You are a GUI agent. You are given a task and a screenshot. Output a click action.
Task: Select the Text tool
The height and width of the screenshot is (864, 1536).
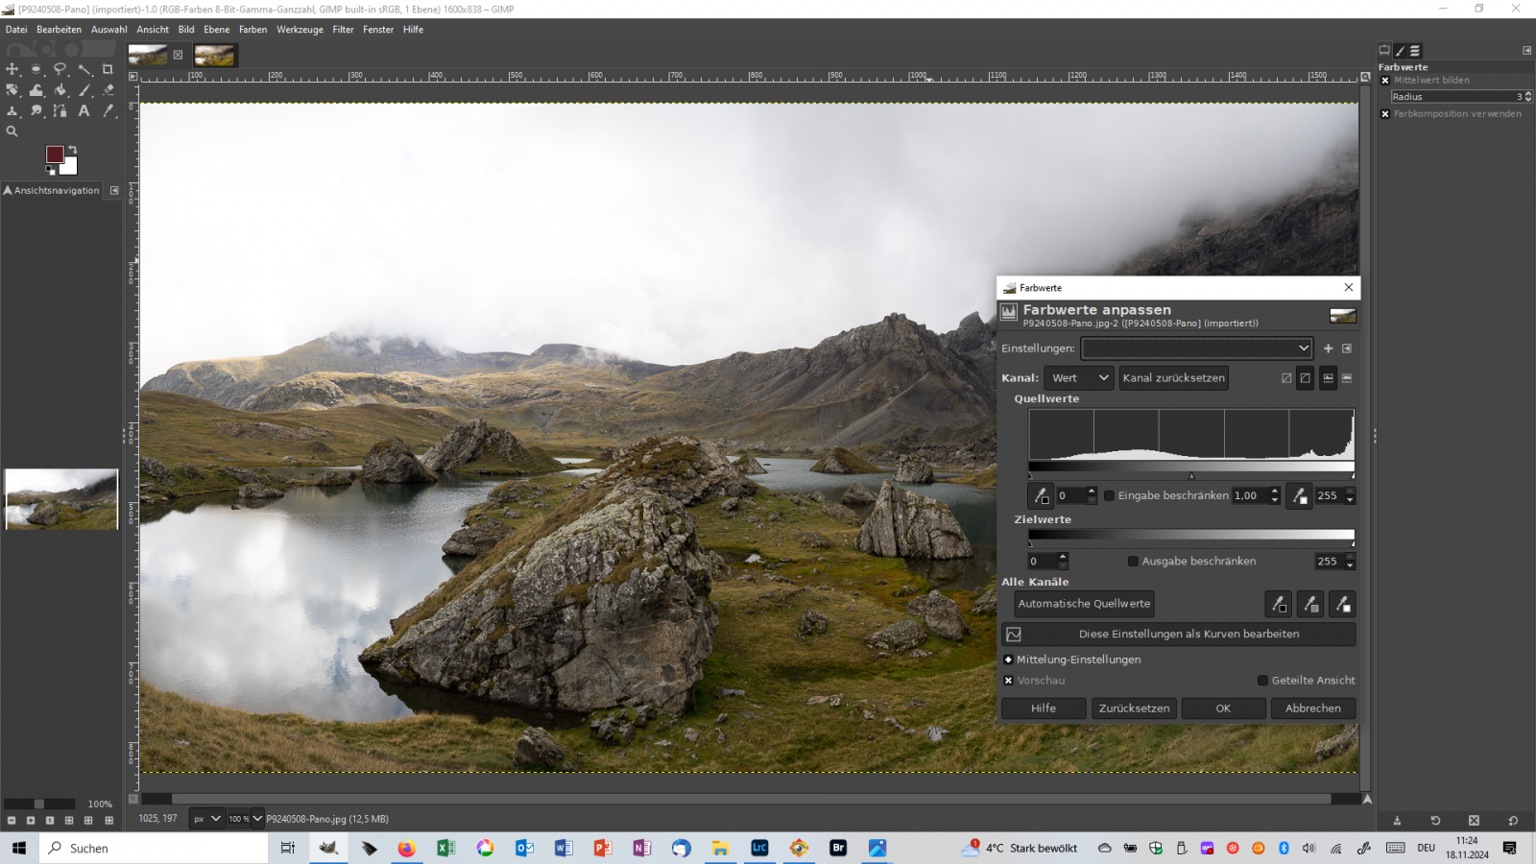pos(84,111)
